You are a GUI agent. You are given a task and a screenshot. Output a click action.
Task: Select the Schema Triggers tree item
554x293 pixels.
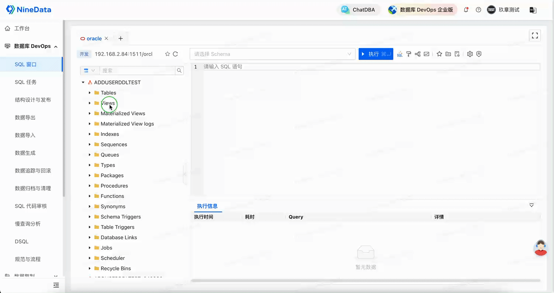[x=121, y=217]
